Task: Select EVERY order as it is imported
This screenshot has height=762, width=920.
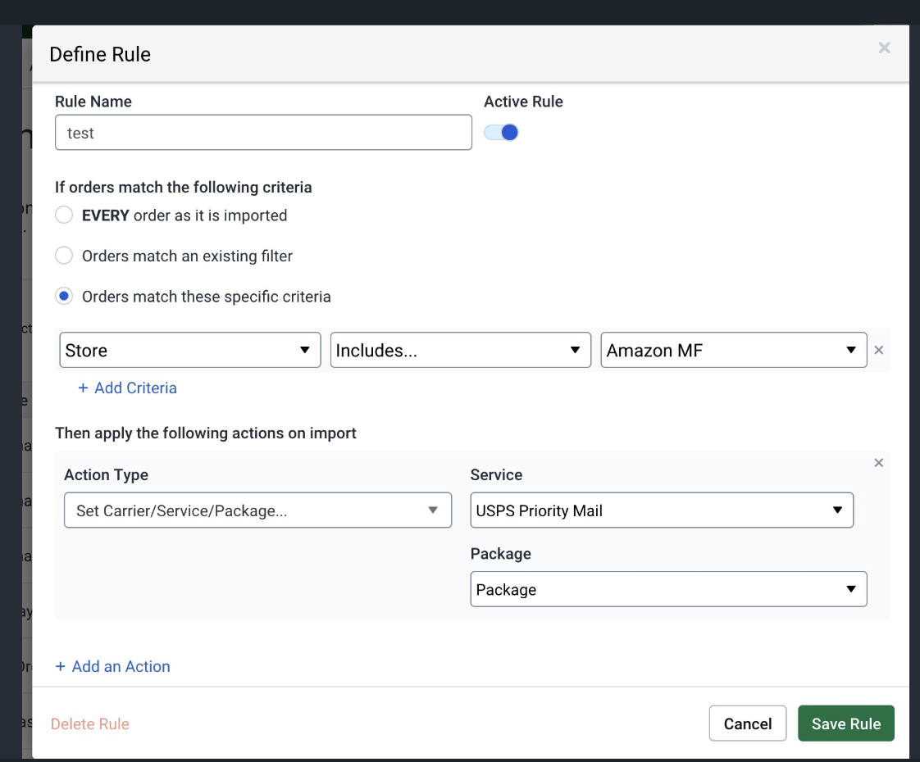Action: pyautogui.click(x=64, y=215)
